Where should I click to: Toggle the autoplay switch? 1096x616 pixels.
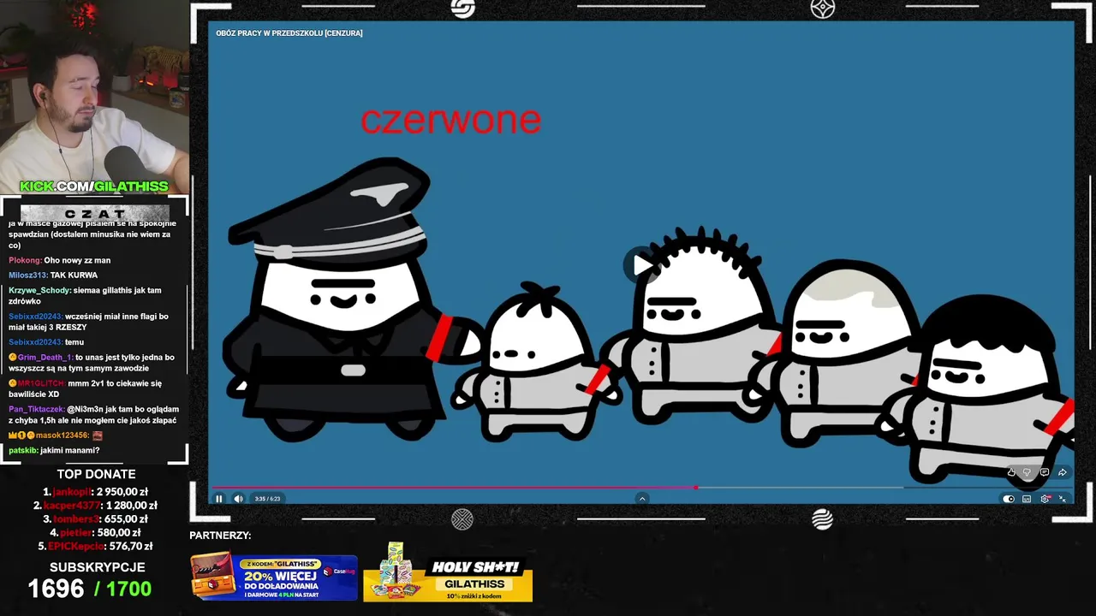pyautogui.click(x=1009, y=499)
